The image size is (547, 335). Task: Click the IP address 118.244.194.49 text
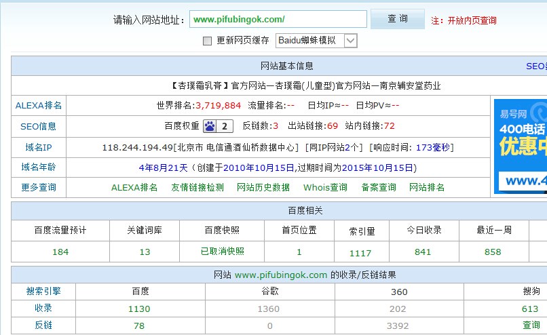click(138, 147)
